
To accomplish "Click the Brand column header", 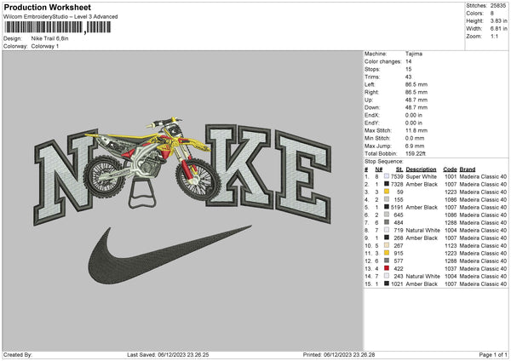I will (x=468, y=169).
